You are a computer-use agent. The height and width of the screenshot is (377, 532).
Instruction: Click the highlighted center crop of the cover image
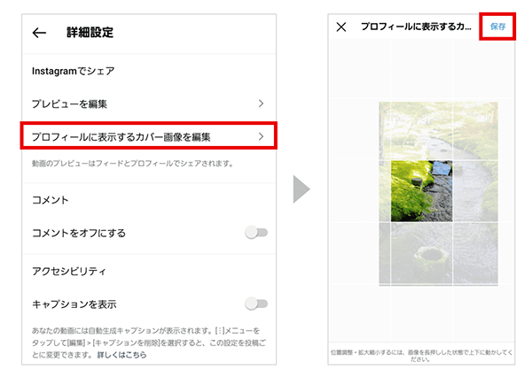421,191
